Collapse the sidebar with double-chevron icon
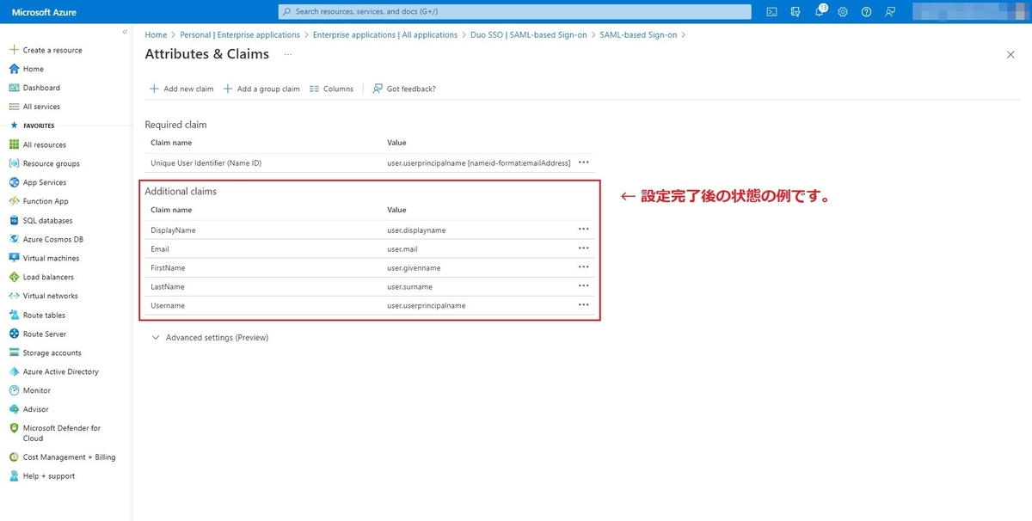The image size is (1032, 521). pyautogui.click(x=125, y=32)
